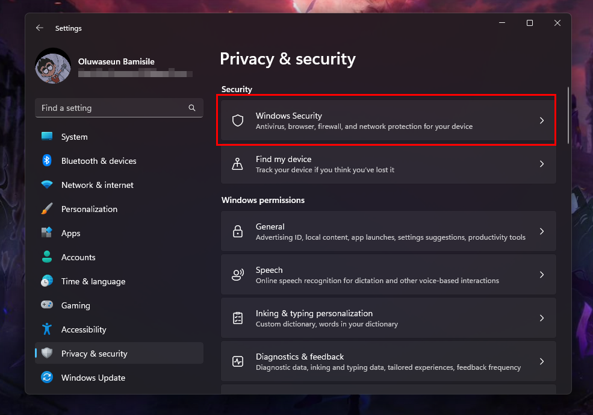Click the Personalization paintbrush icon
The image size is (593, 415).
pos(47,209)
